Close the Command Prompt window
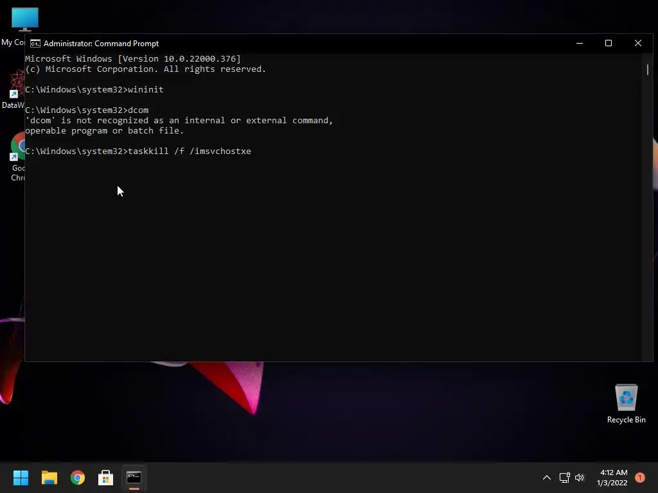 tap(638, 43)
